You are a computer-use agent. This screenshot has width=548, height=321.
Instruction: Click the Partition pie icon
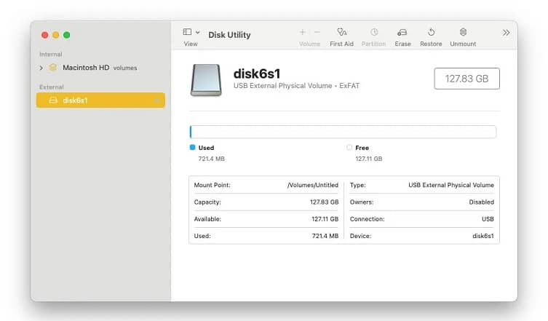[374, 32]
